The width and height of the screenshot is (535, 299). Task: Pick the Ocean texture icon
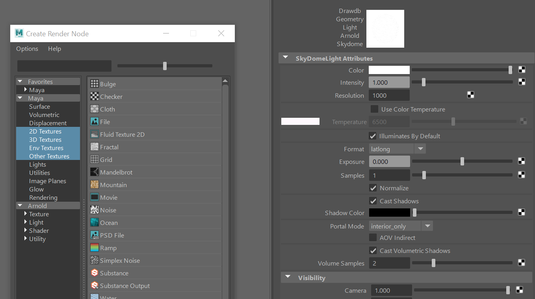click(x=94, y=223)
